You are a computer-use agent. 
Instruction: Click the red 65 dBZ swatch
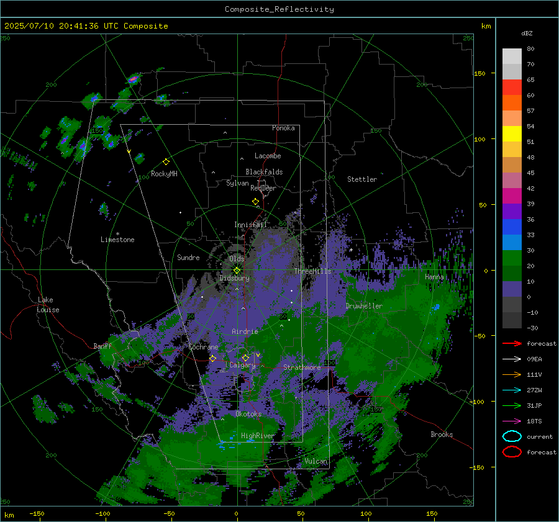click(x=512, y=87)
